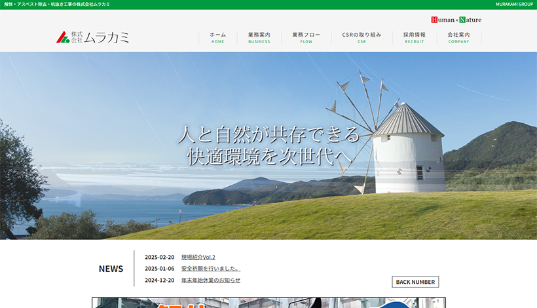Screen dimensions: 537x308
Task: Click the hero slogan 人と自然が共存できる
Action: click(268, 135)
